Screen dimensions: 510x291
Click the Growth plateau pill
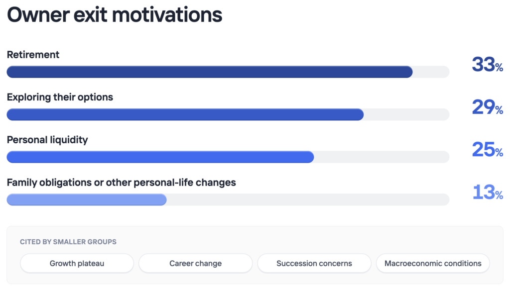pyautogui.click(x=77, y=263)
